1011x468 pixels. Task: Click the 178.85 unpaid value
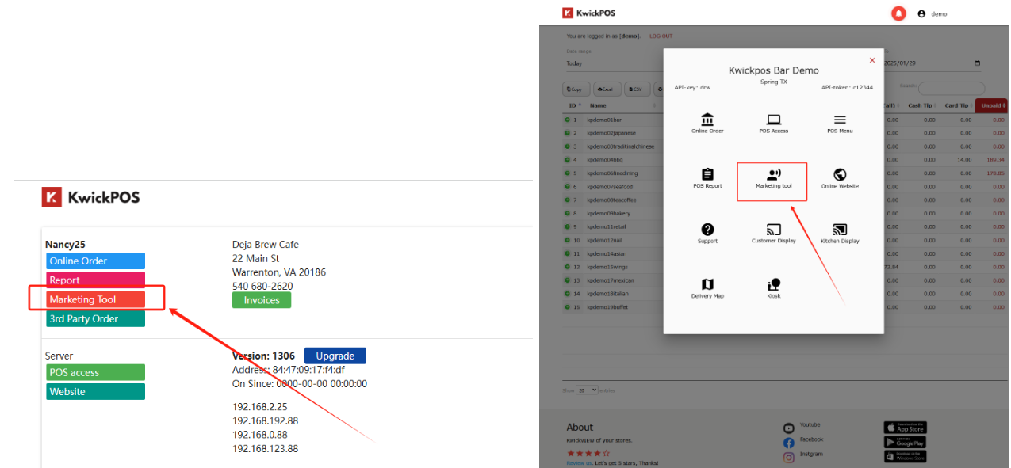point(996,173)
